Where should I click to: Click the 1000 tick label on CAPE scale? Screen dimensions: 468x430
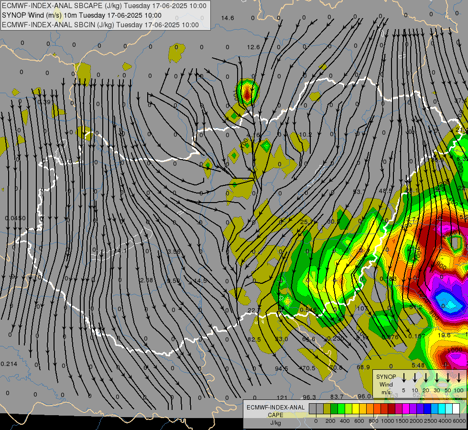(x=388, y=421)
